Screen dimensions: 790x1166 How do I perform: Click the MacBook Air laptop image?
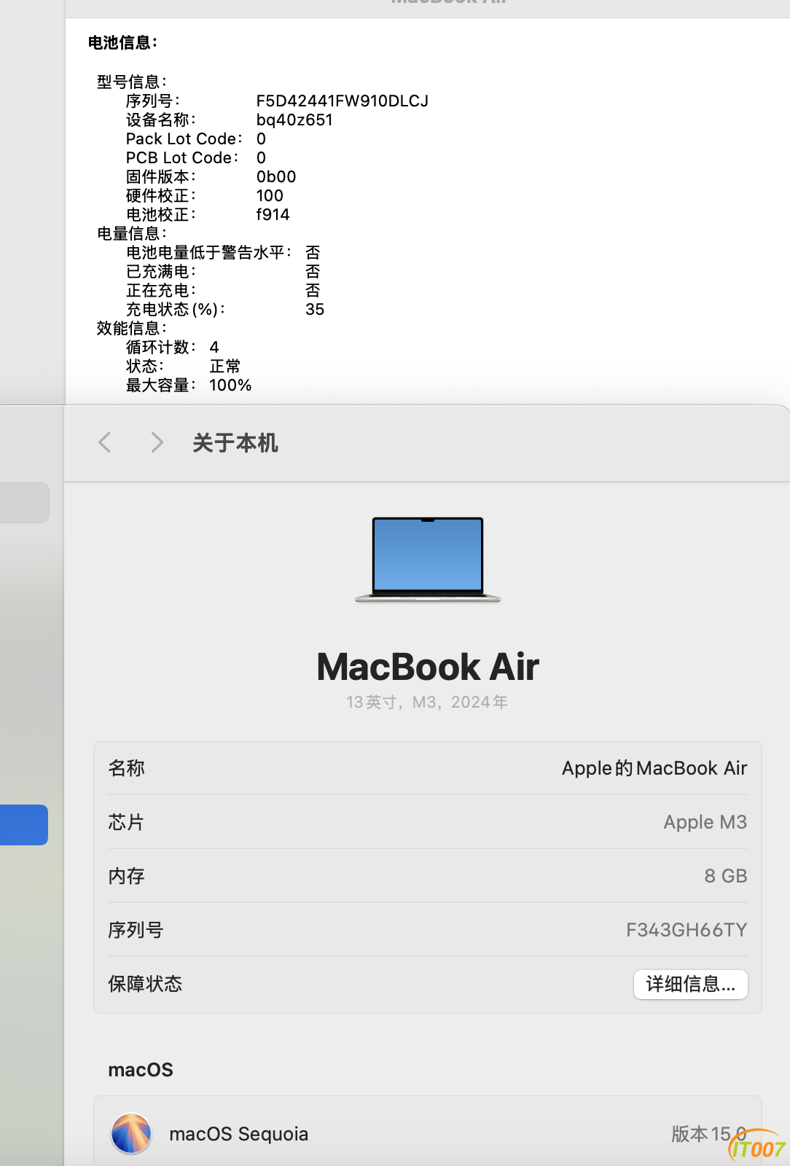pyautogui.click(x=428, y=559)
